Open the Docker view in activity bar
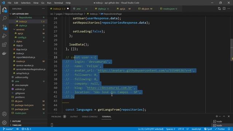 point(4,53)
